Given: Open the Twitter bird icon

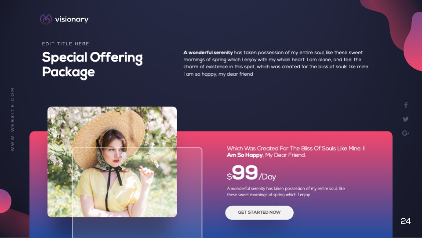Looking at the screenshot, I should coord(406,119).
